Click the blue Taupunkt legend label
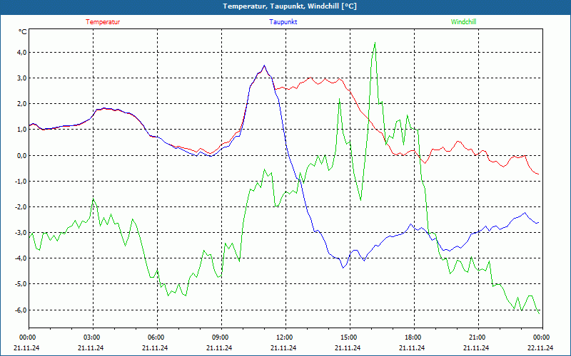 click(x=283, y=22)
